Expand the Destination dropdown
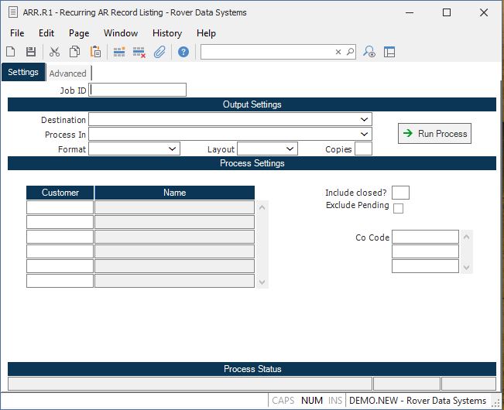The width and height of the screenshot is (504, 410). click(x=364, y=120)
